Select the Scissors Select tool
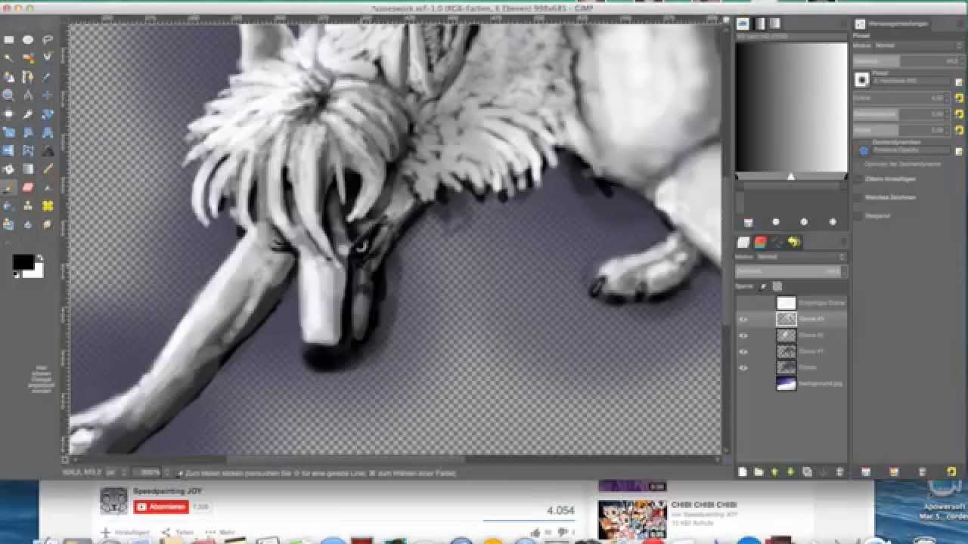The height and width of the screenshot is (544, 968). pos(48,58)
